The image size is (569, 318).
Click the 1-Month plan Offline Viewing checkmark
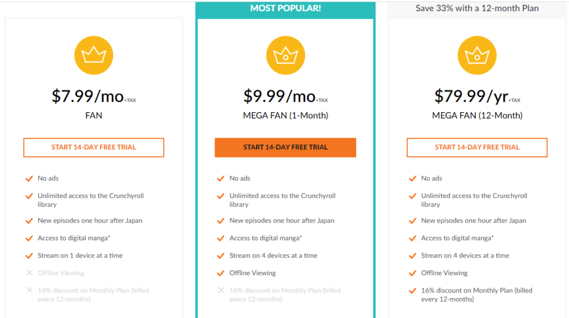tap(221, 273)
